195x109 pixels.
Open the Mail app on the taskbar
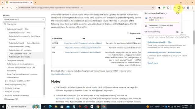68,107
